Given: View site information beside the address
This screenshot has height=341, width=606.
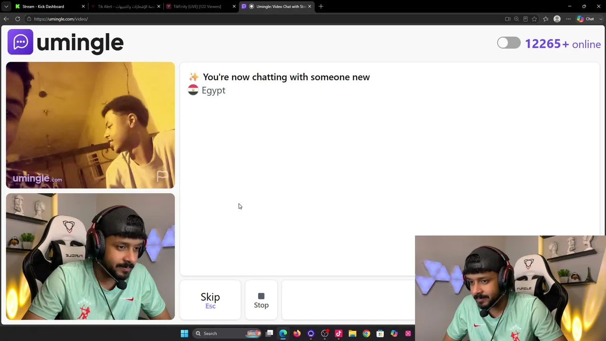Looking at the screenshot, I should pyautogui.click(x=29, y=19).
